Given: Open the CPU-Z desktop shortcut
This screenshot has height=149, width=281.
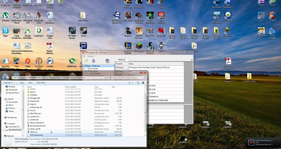Looking at the screenshot, I should point(261,2).
